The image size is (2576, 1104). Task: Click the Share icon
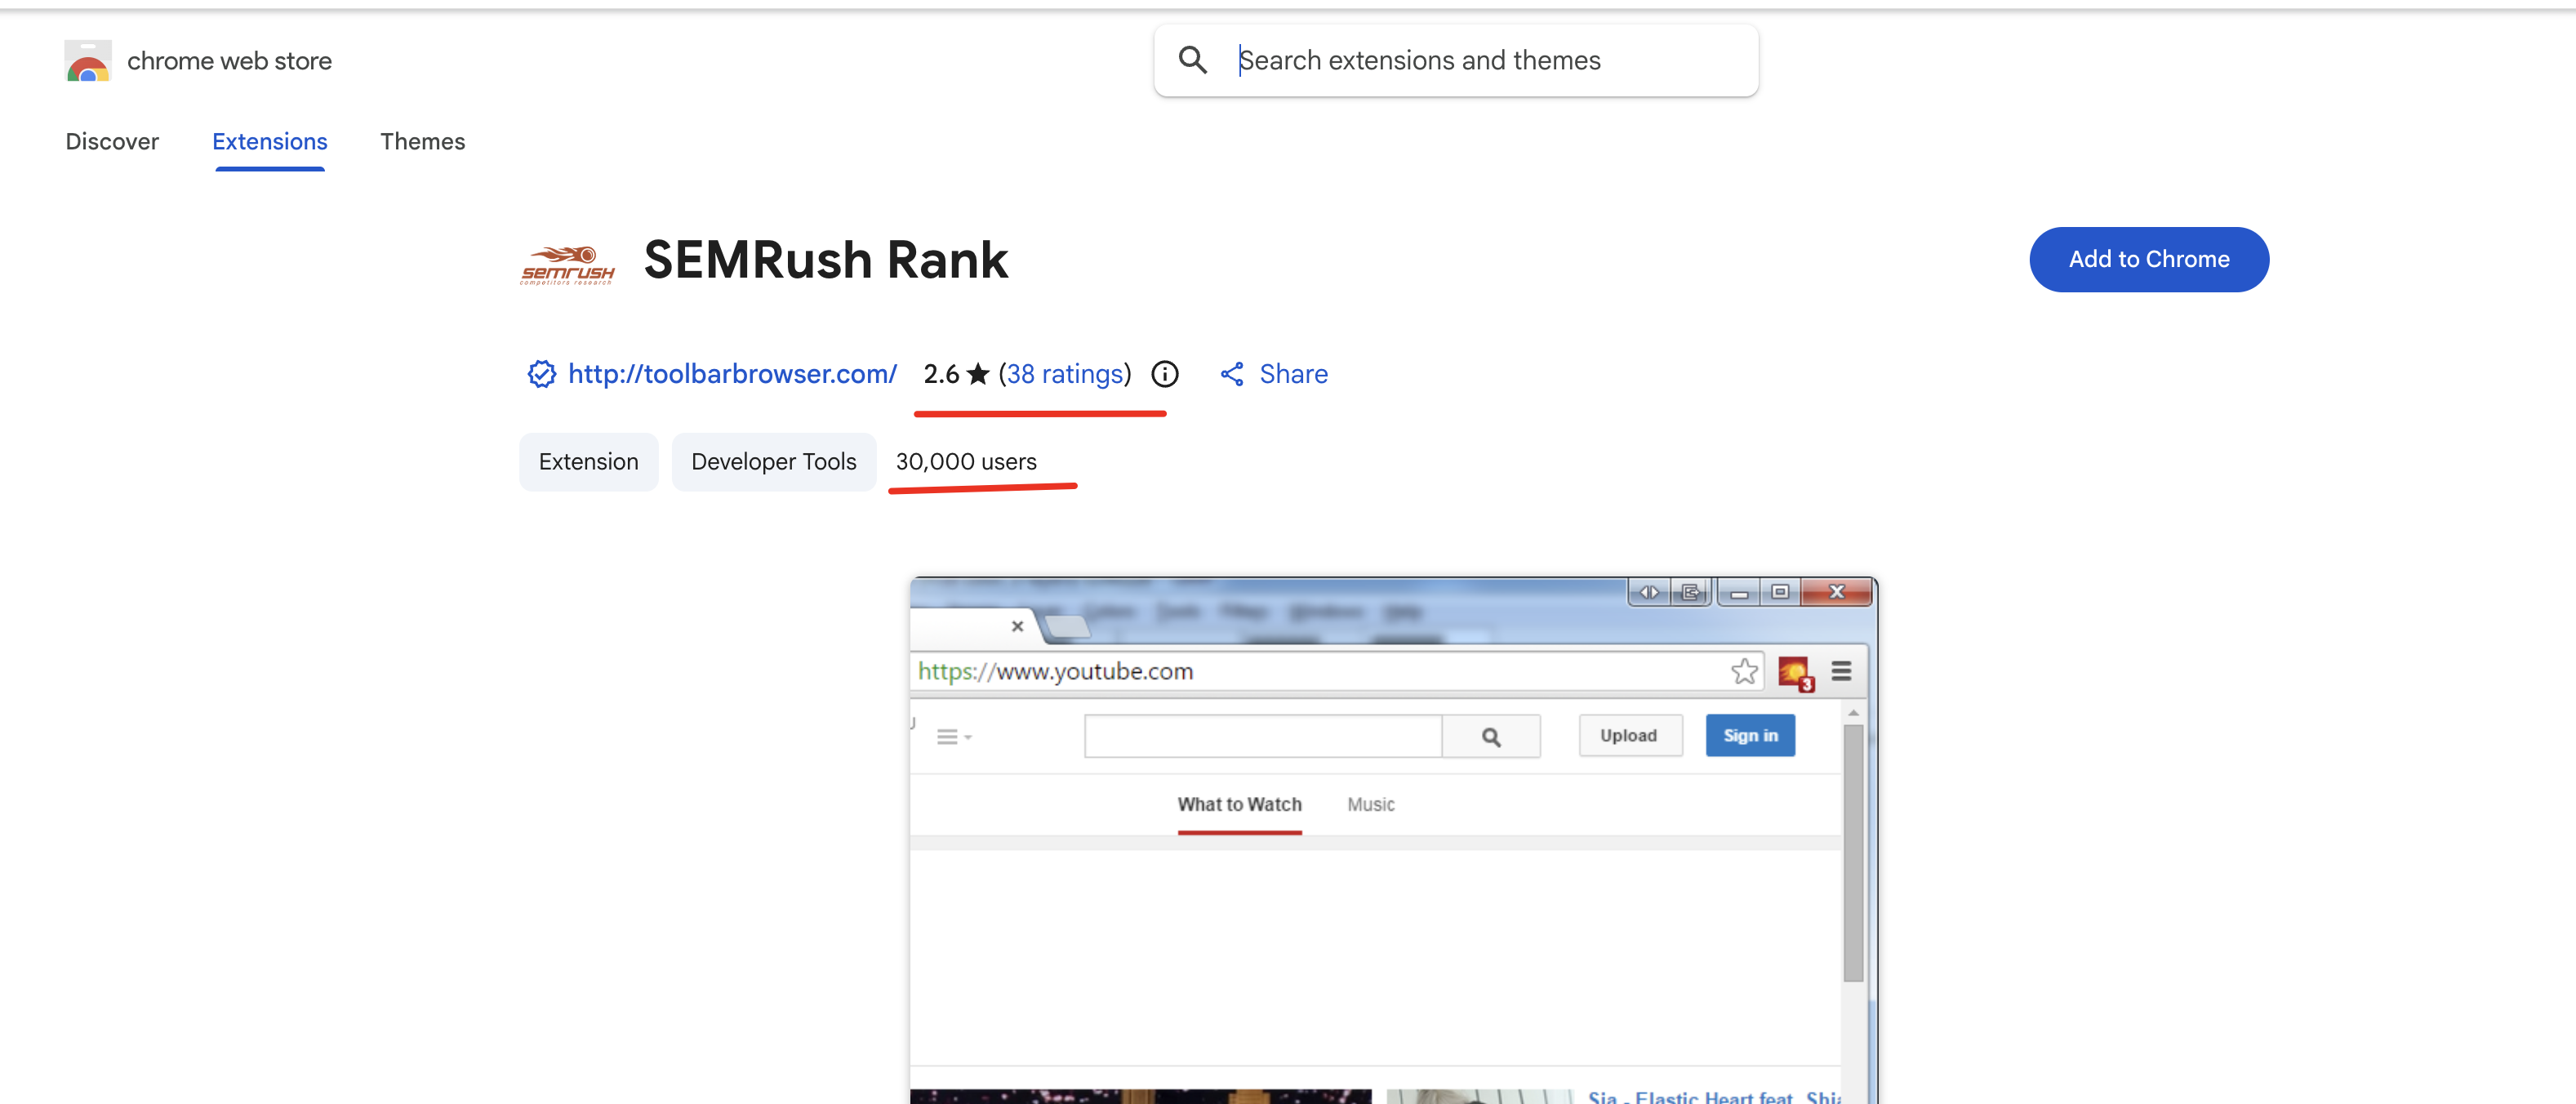point(1232,374)
